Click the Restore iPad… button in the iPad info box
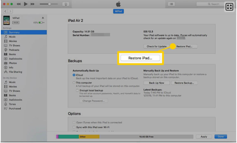237x143 pixels. pyautogui.click(x=185, y=47)
